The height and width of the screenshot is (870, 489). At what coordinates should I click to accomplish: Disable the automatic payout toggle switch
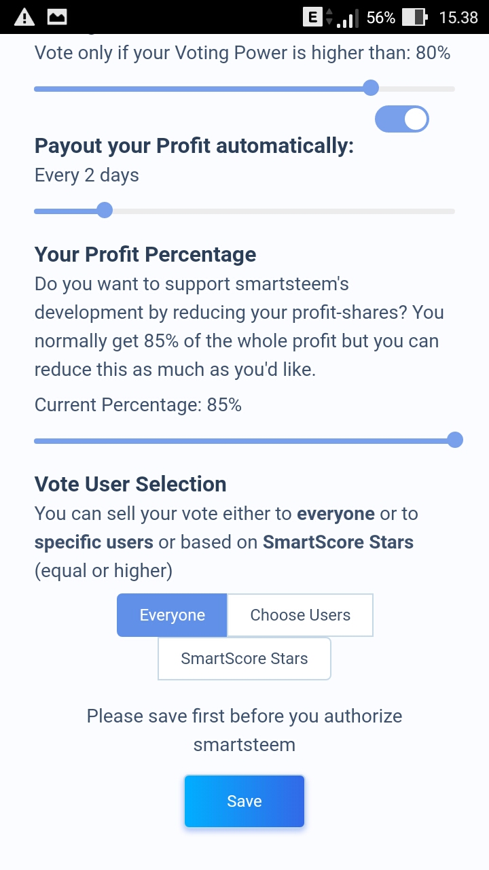click(402, 120)
